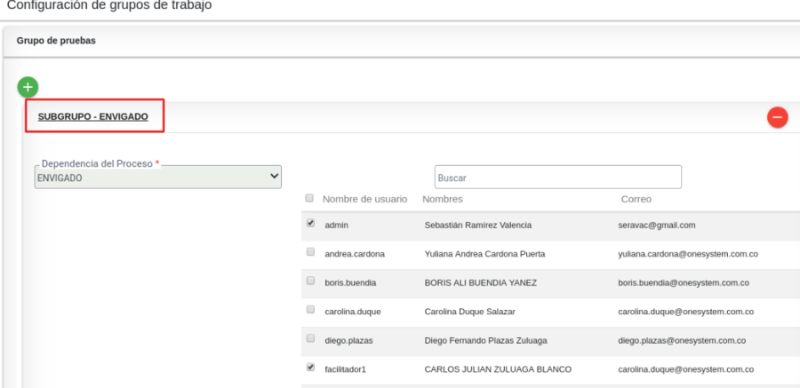The height and width of the screenshot is (388, 800).
Task: Open the Dependencia del Proceso dropdown
Action: (157, 178)
